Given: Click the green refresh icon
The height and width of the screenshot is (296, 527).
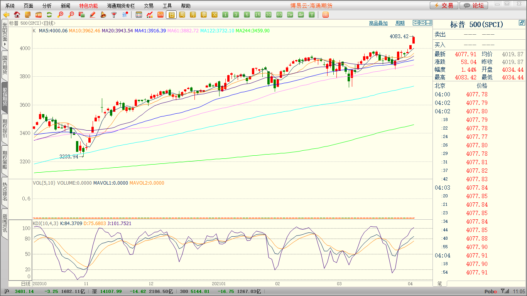Looking at the screenshot, I should coord(49,15).
